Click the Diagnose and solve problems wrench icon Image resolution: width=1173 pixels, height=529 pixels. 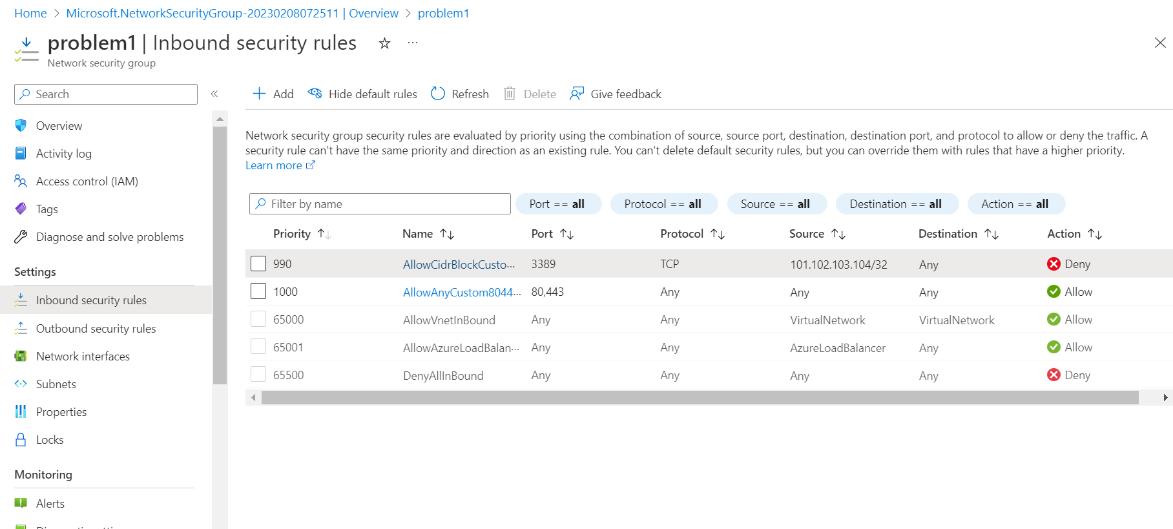click(x=21, y=236)
